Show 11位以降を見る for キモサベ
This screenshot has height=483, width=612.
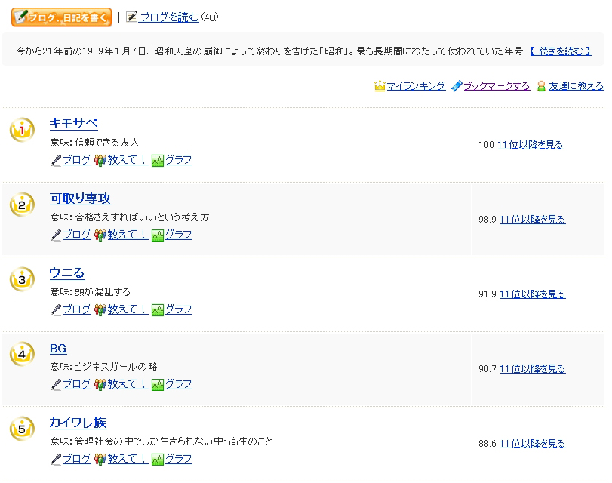tap(530, 145)
